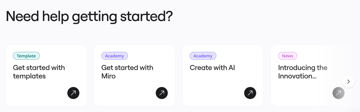Image resolution: width=360 pixels, height=112 pixels.
Task: Click blank space inside the News card
Action: coord(301,91)
